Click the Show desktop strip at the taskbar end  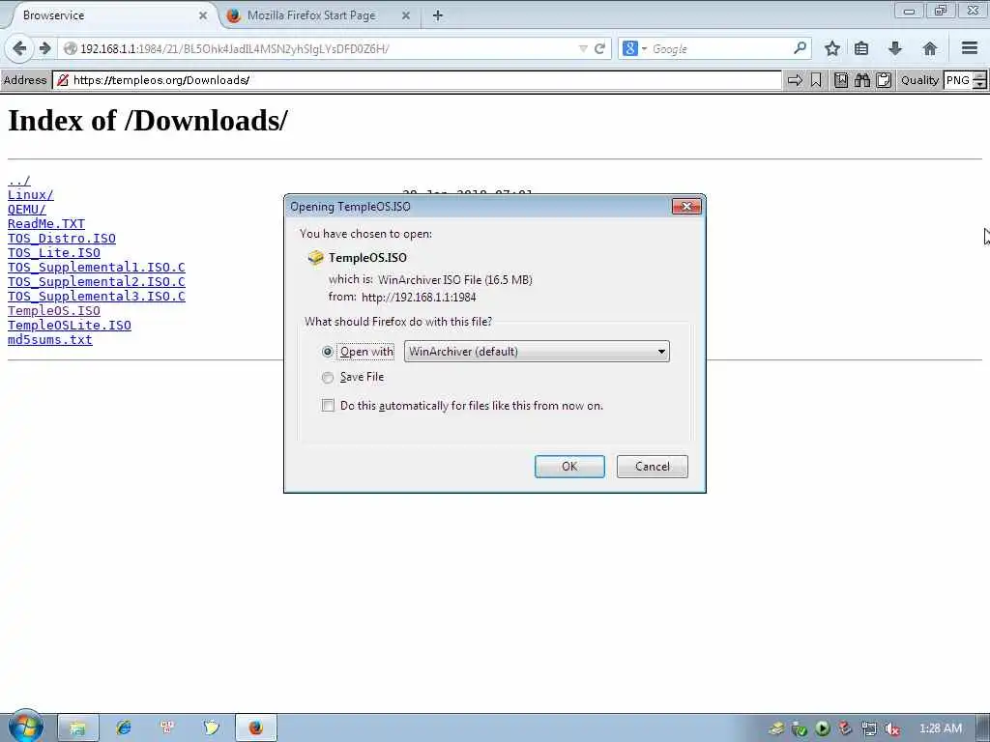[x=983, y=728]
